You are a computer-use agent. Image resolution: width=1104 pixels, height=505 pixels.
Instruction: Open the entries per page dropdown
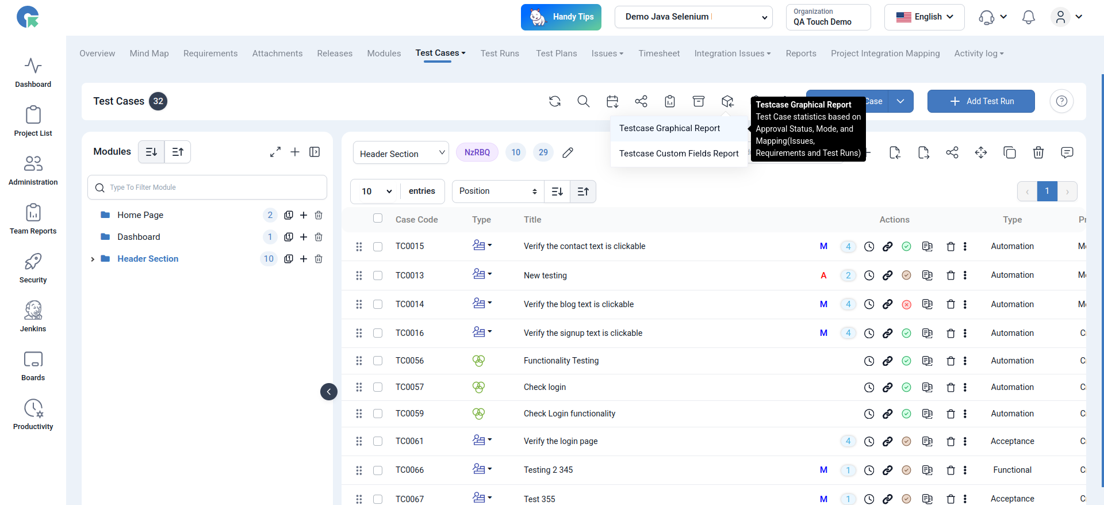[x=376, y=192]
